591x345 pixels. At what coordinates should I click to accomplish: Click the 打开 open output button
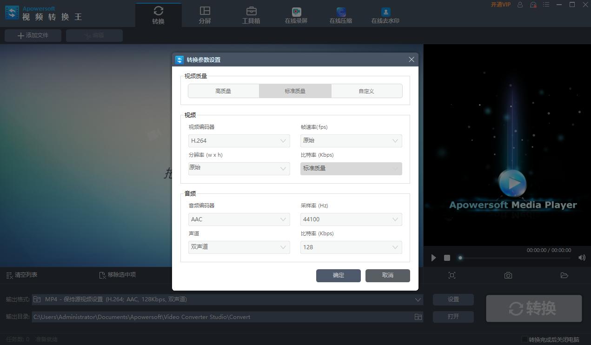(453, 317)
